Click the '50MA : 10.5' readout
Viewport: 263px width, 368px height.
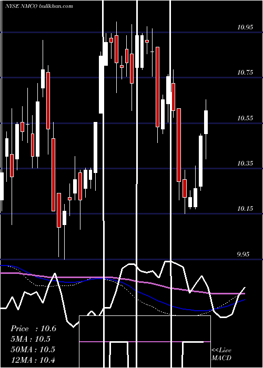coord(33,349)
